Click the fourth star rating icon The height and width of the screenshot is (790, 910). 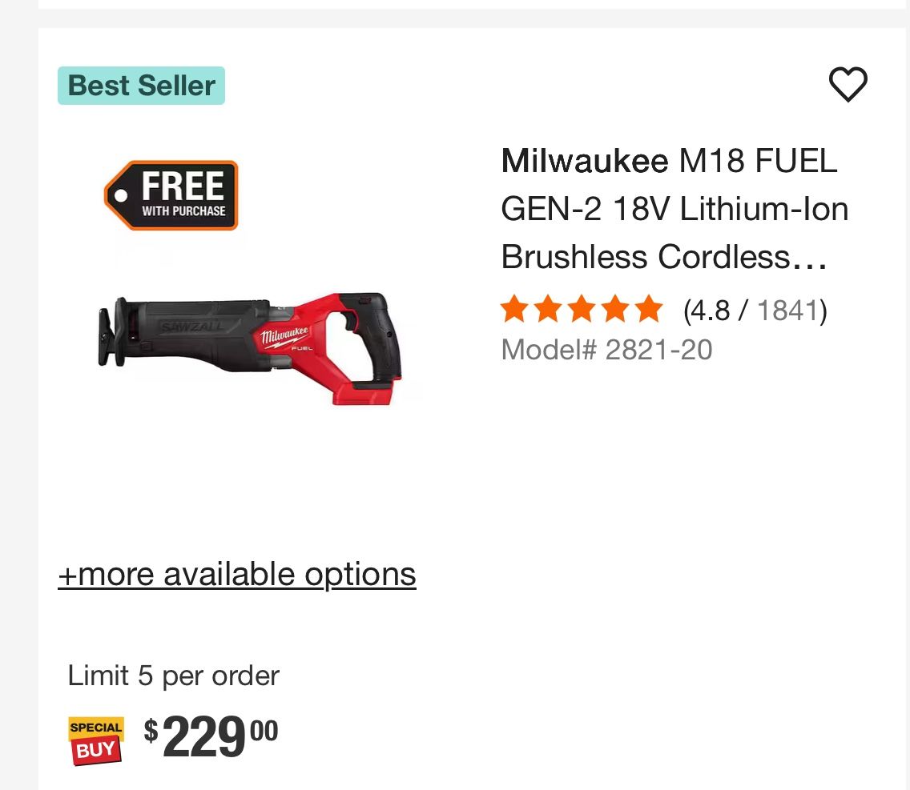[616, 307]
